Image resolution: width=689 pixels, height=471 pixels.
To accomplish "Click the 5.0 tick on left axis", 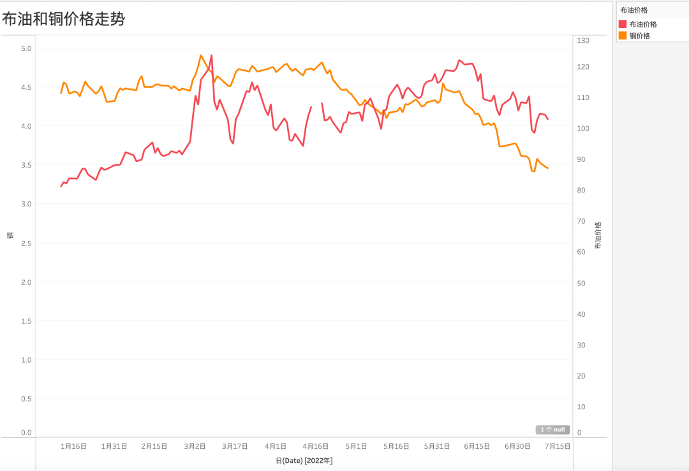I will tap(26, 48).
